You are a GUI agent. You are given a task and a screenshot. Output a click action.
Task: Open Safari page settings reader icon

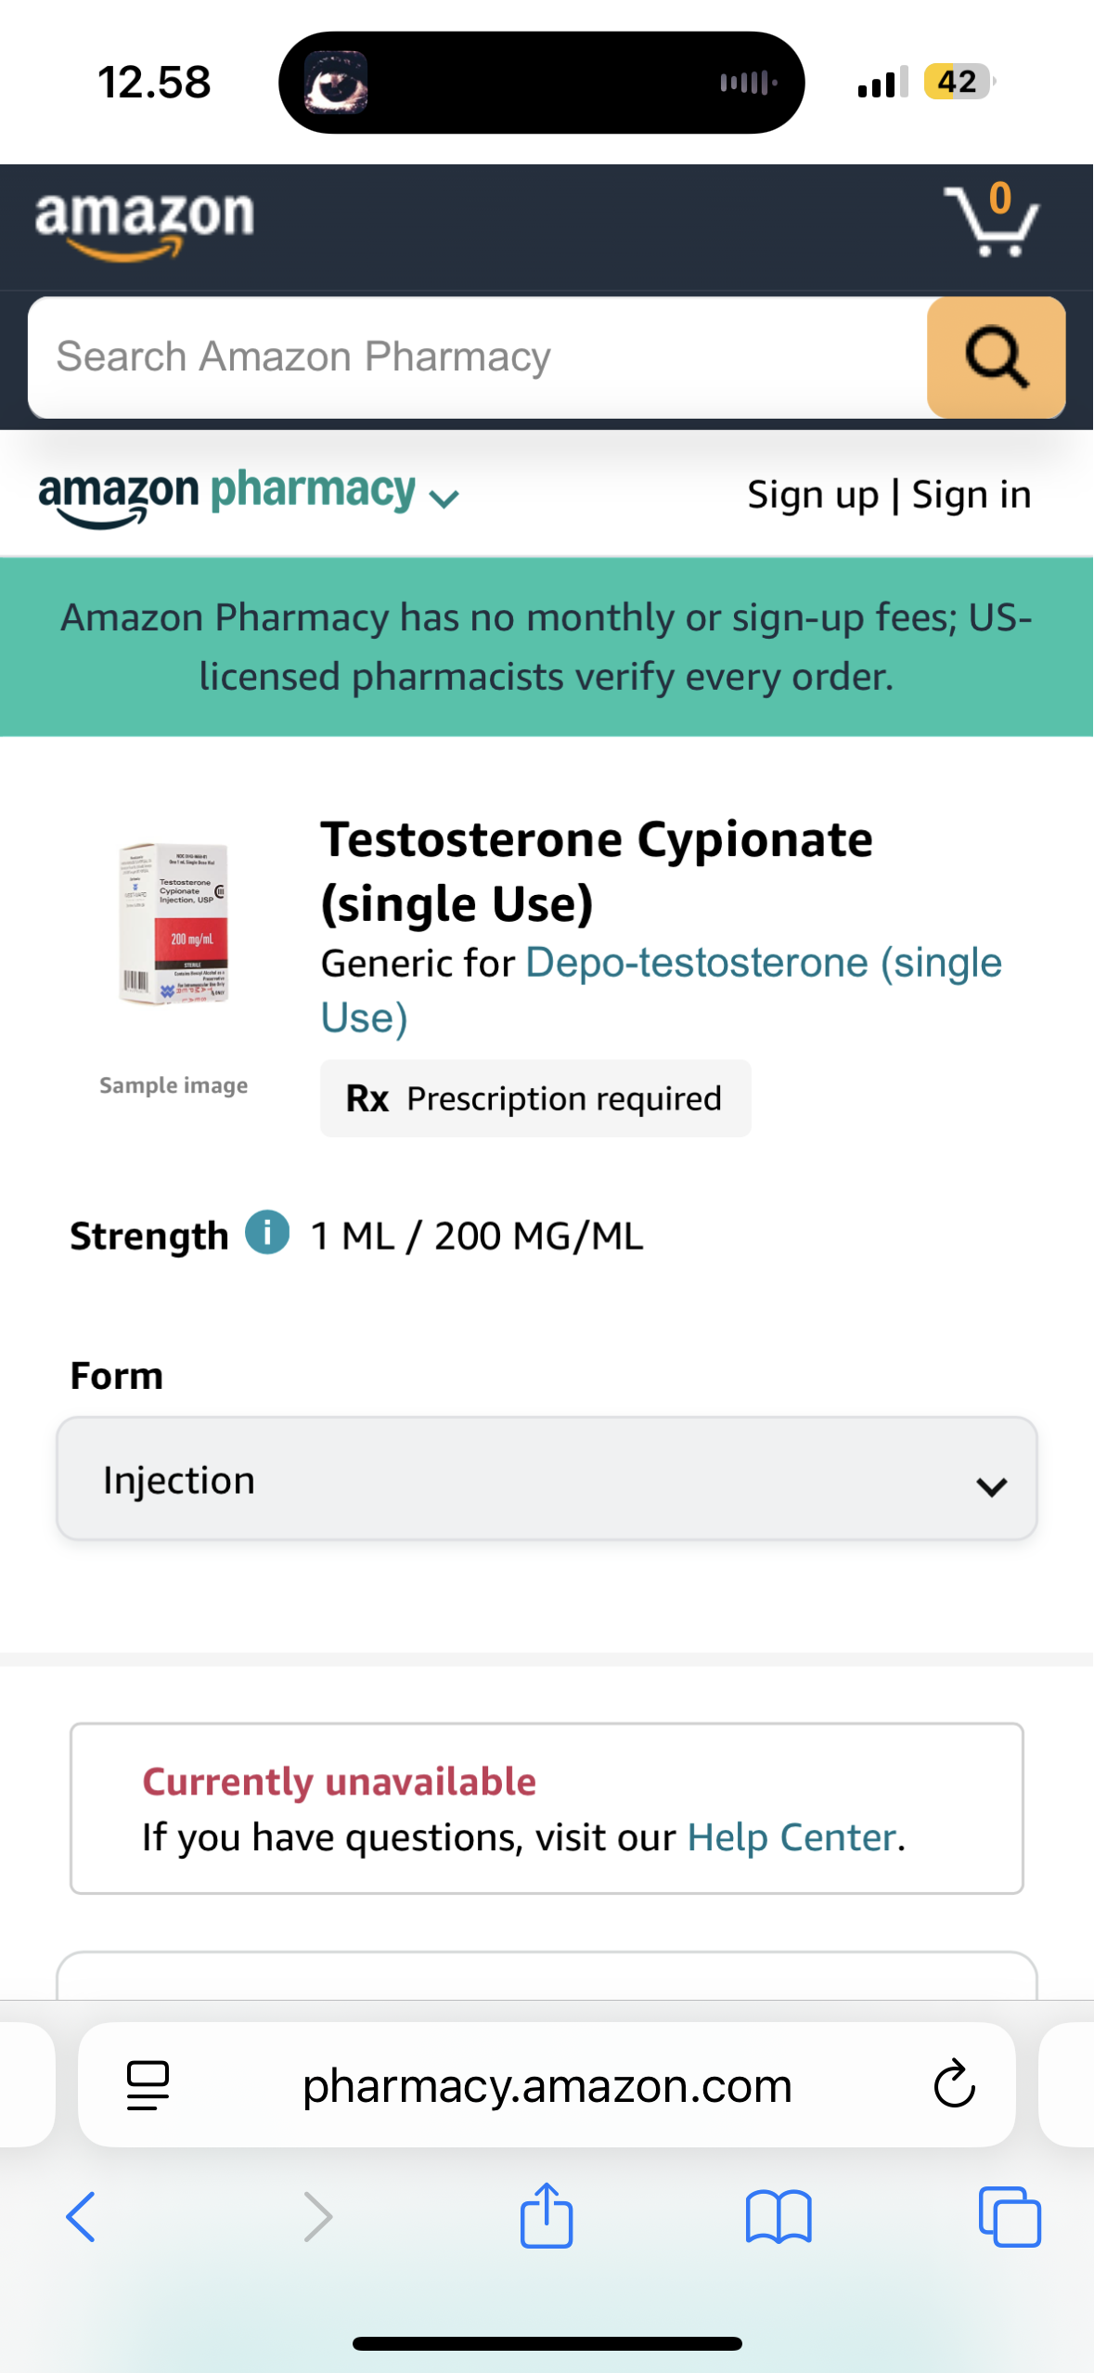point(148,2085)
